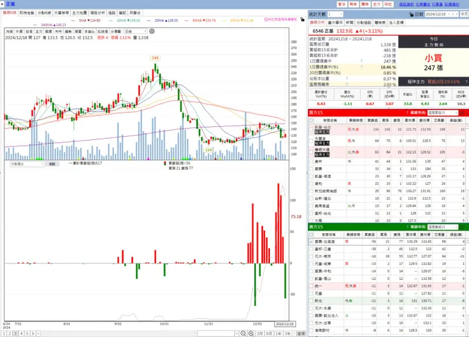This screenshot has width=469, height=337.
Task: Open dropdown arrow beside the bottom search box
Action: (236, 333)
